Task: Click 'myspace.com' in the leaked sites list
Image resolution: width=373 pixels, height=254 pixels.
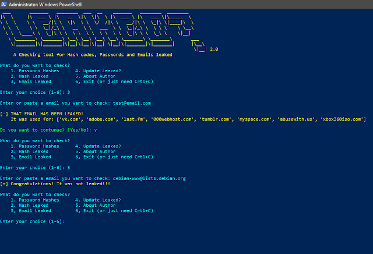Action: 255,119
